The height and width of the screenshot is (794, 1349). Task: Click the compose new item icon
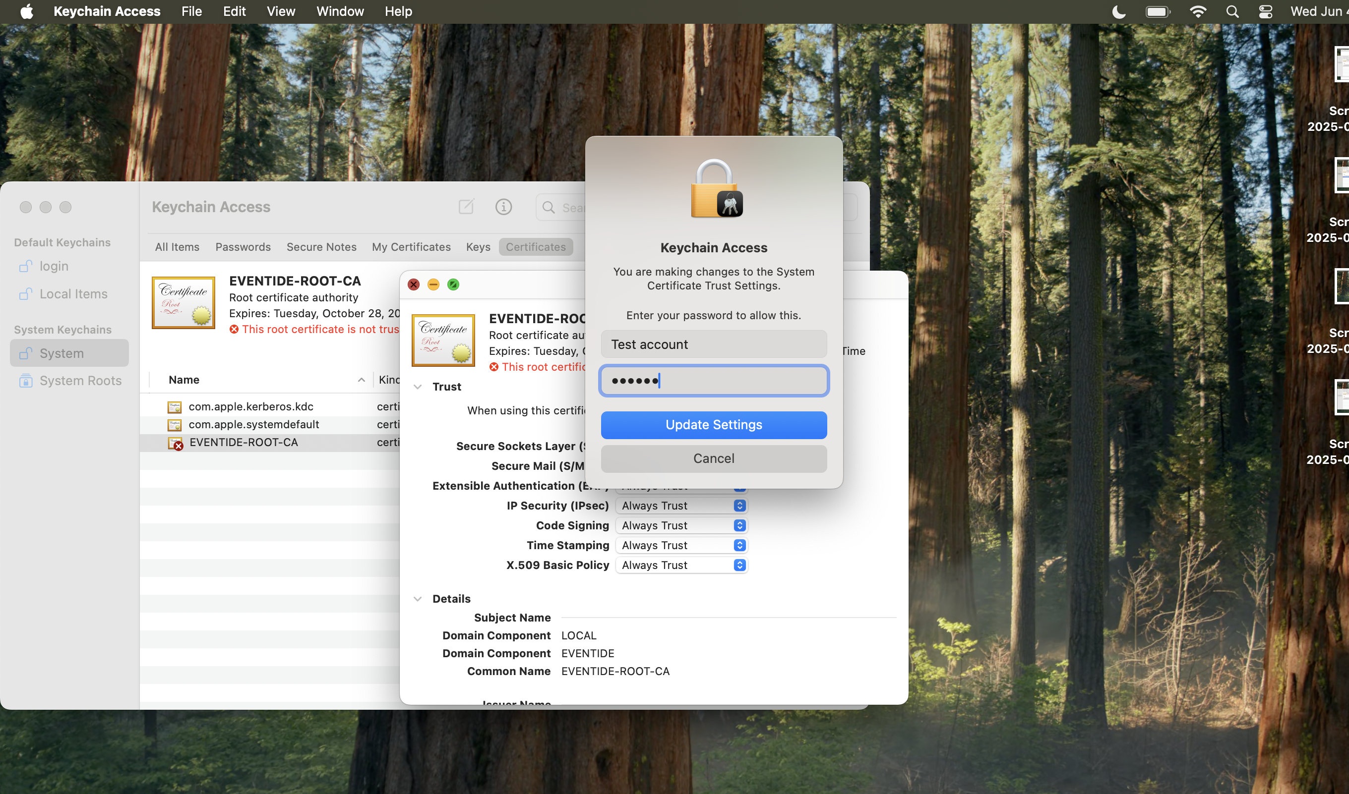[466, 207]
